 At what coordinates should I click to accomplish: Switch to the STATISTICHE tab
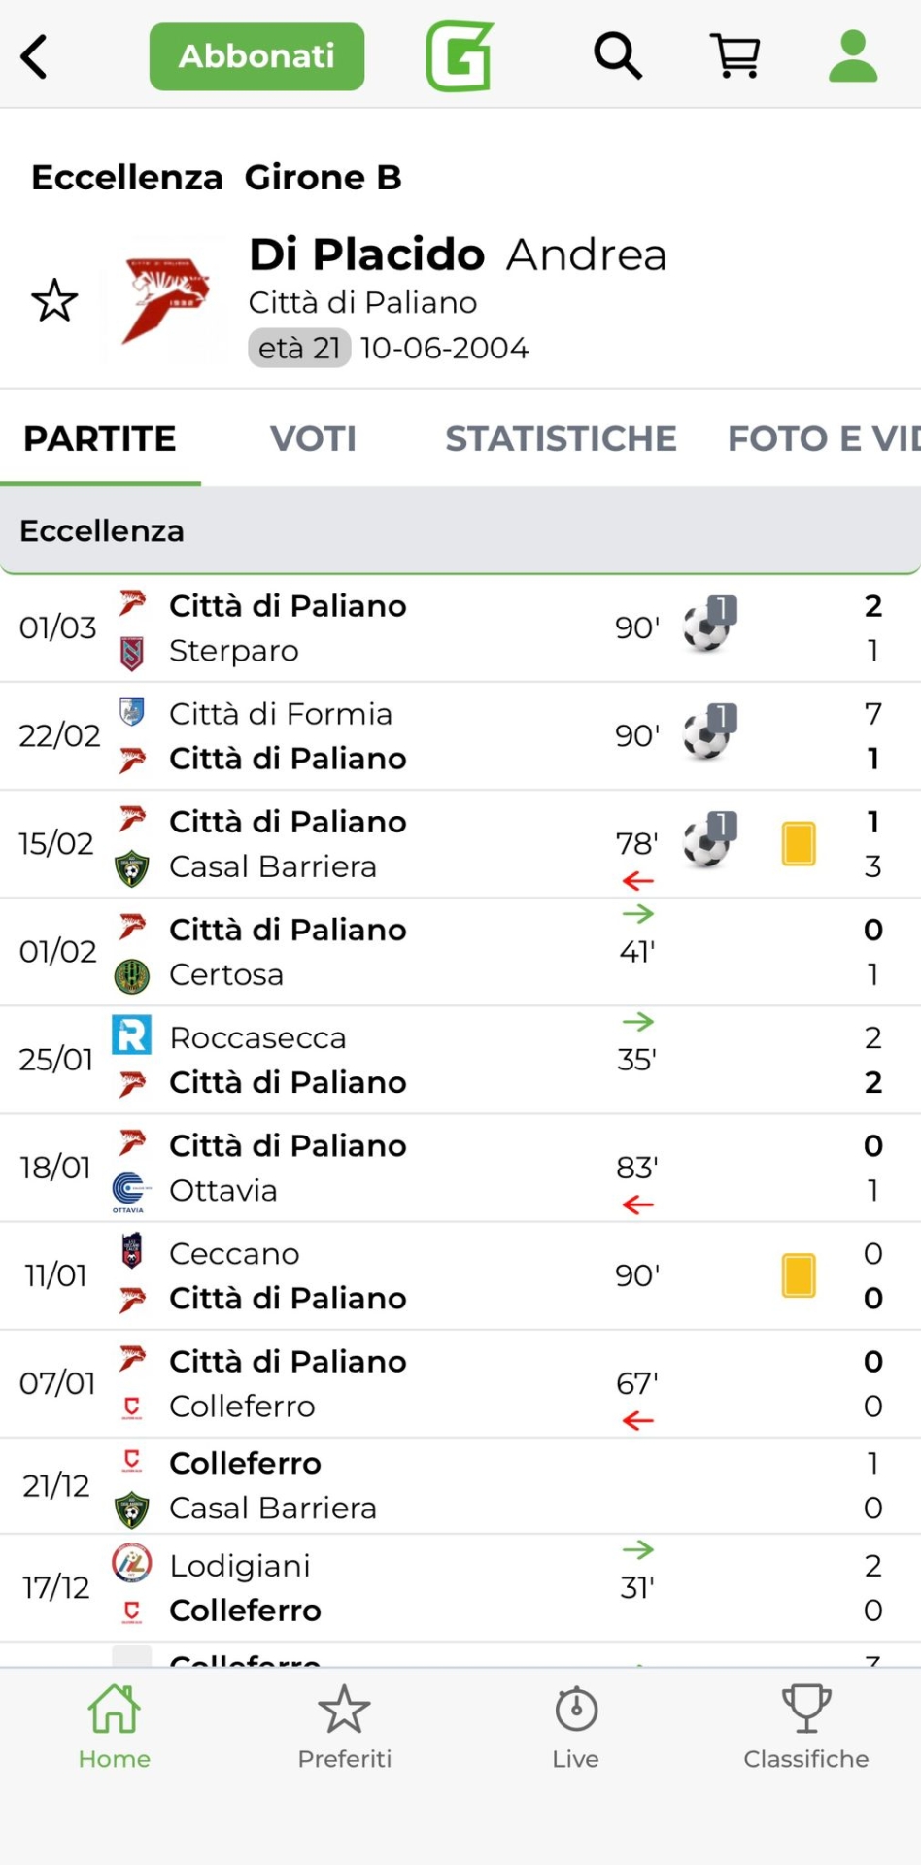pyautogui.click(x=561, y=439)
